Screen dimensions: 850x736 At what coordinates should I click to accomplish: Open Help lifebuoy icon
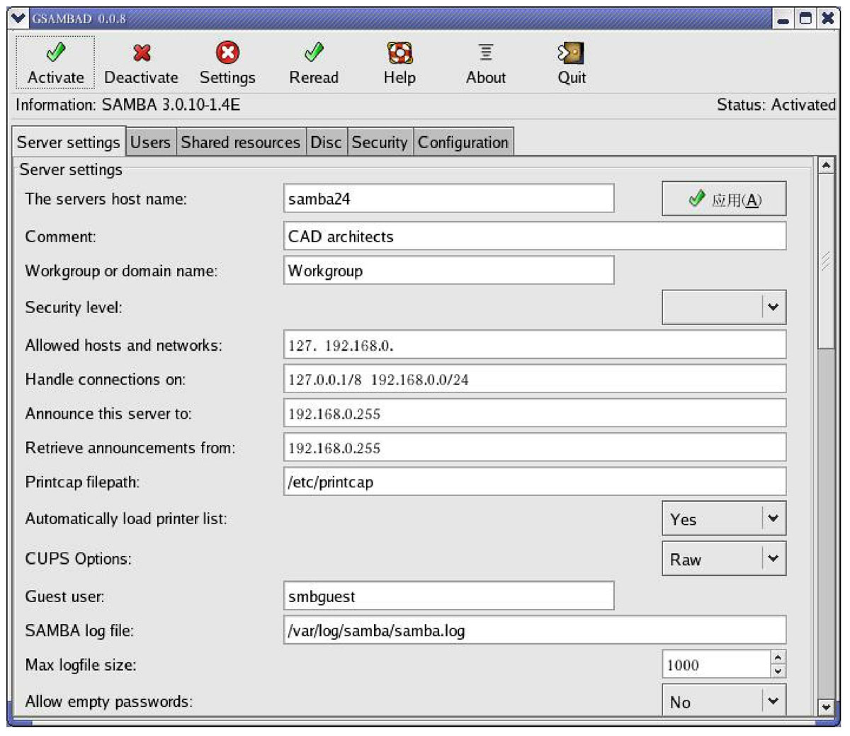(399, 53)
